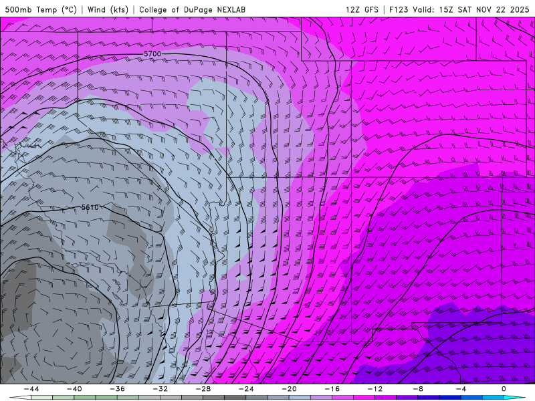
Task: Click the -32 colorbar scale label
Action: click(x=160, y=389)
